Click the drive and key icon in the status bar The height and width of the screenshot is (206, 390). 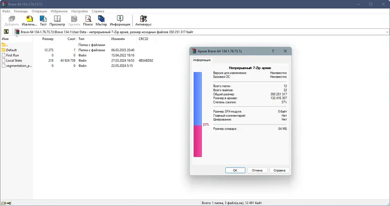tap(6, 203)
